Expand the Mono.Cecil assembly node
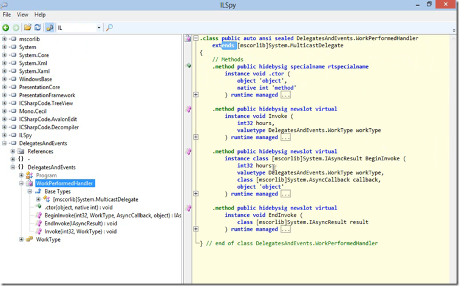The image size is (459, 286). click(4, 111)
